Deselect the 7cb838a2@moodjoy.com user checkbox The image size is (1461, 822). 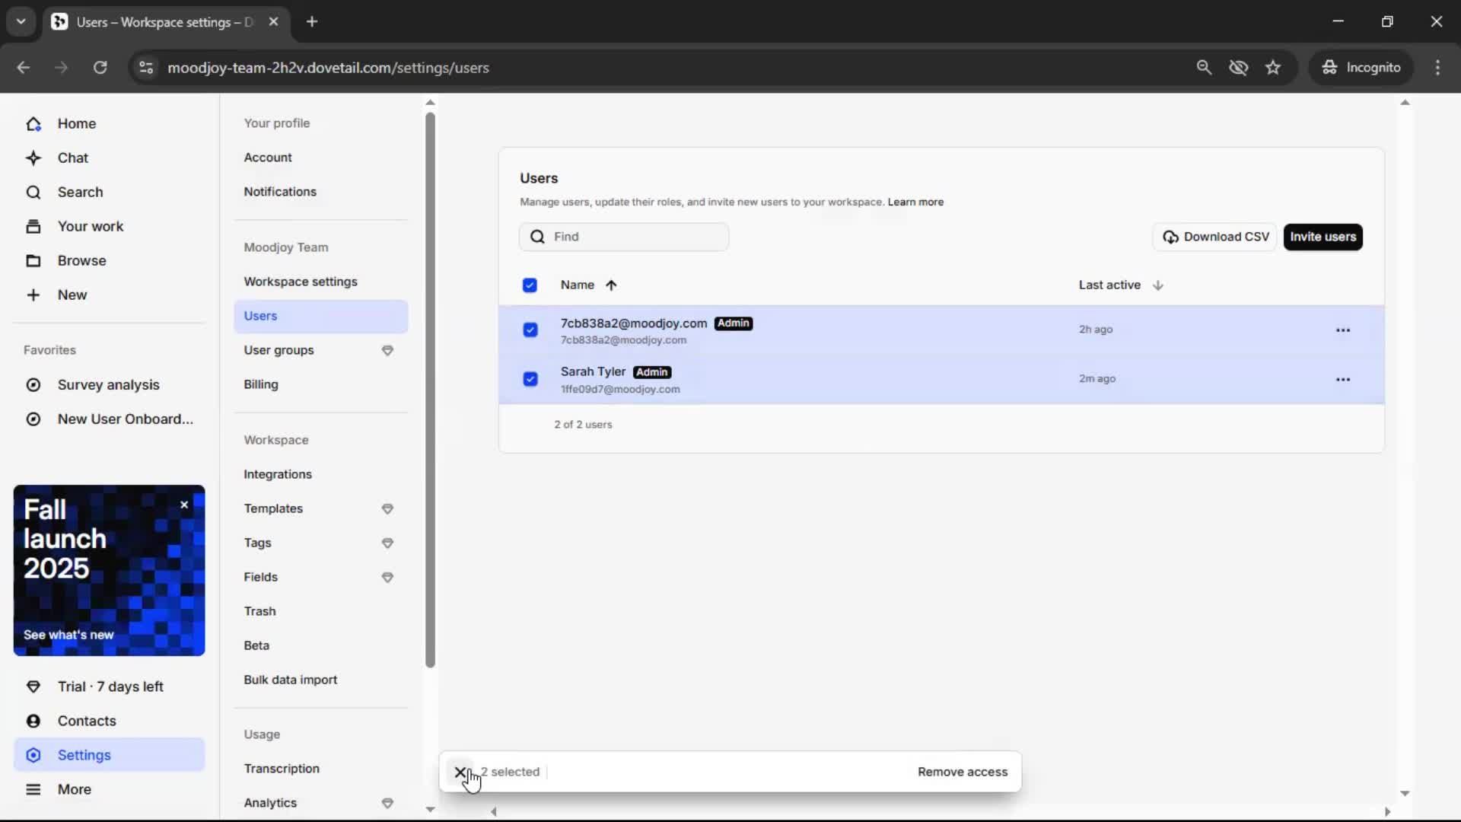click(x=530, y=330)
